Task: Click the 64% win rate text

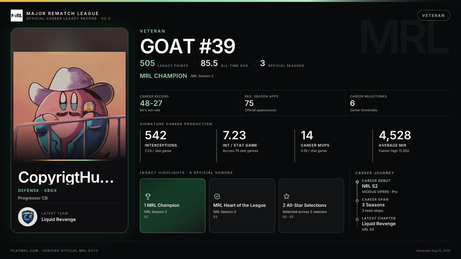Action: 150,110
